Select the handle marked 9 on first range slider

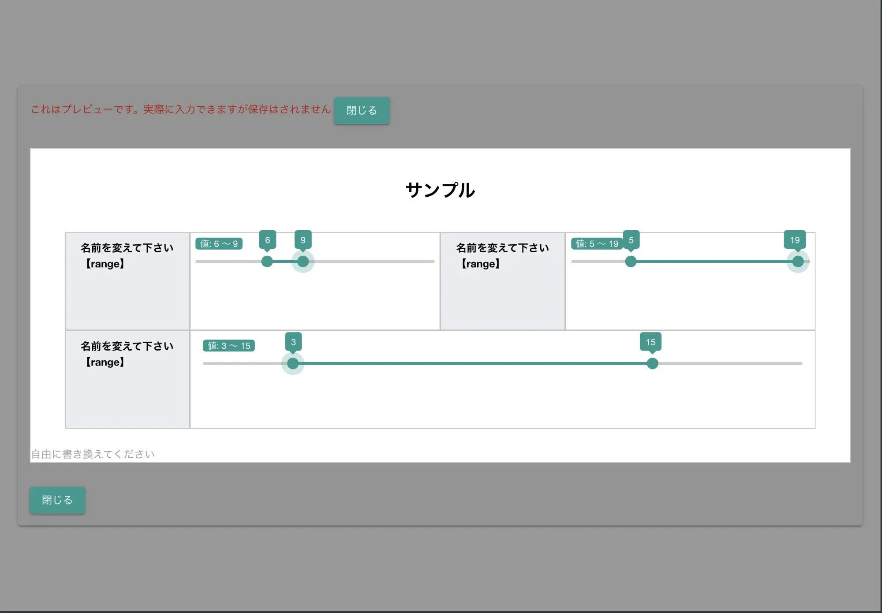(x=303, y=262)
